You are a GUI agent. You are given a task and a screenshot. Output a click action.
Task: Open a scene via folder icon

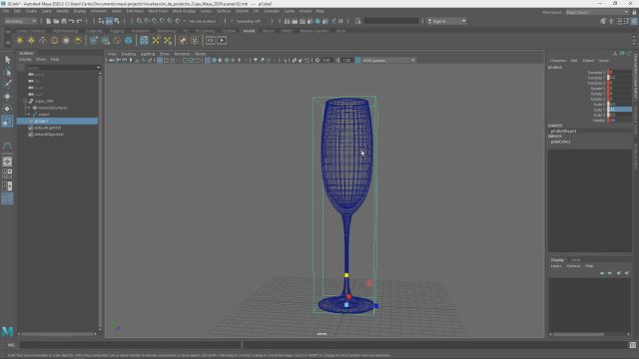56,21
